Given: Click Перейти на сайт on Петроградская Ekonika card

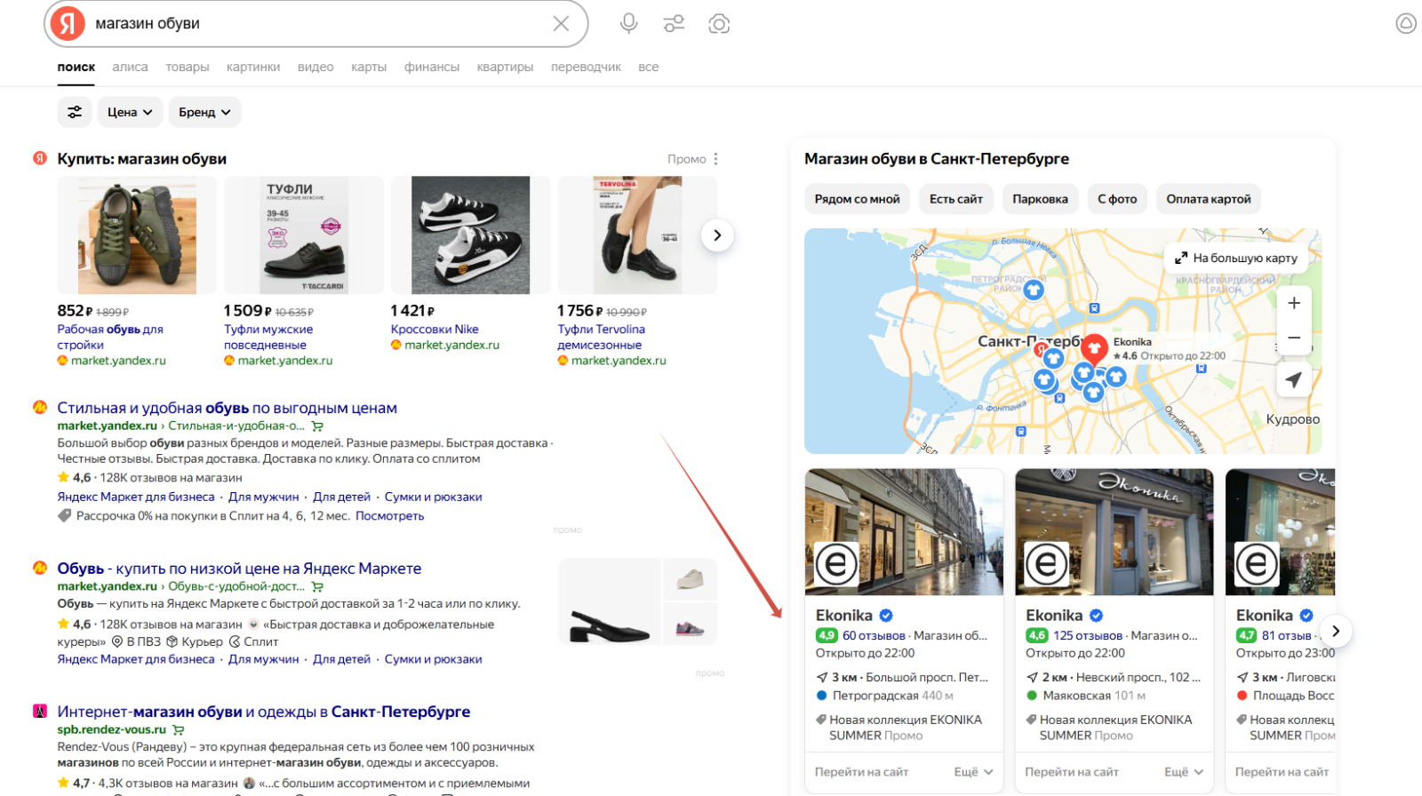Looking at the screenshot, I should pyautogui.click(x=861, y=772).
